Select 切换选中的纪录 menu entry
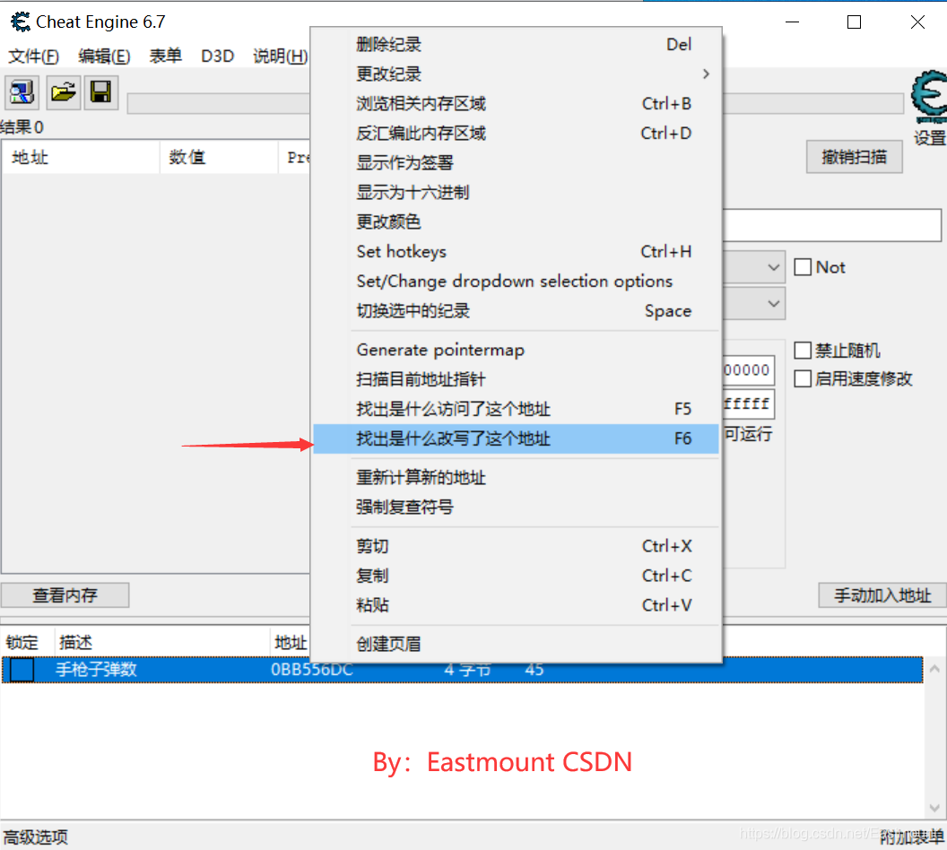The width and height of the screenshot is (947, 850). 517,310
